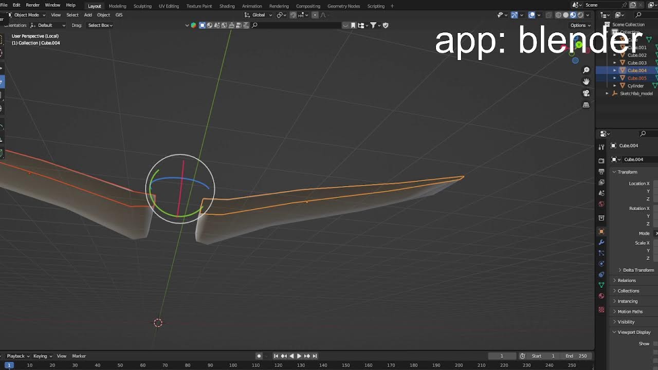658x370 pixels.
Task: Open the Particles properties tab
Action: [x=601, y=253]
